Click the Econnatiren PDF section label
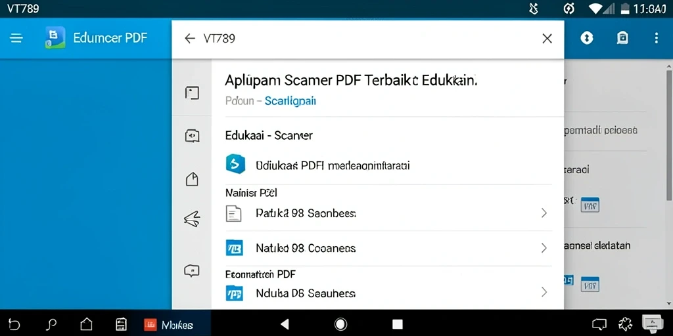Screen dimensions: 673x336 tap(260, 274)
